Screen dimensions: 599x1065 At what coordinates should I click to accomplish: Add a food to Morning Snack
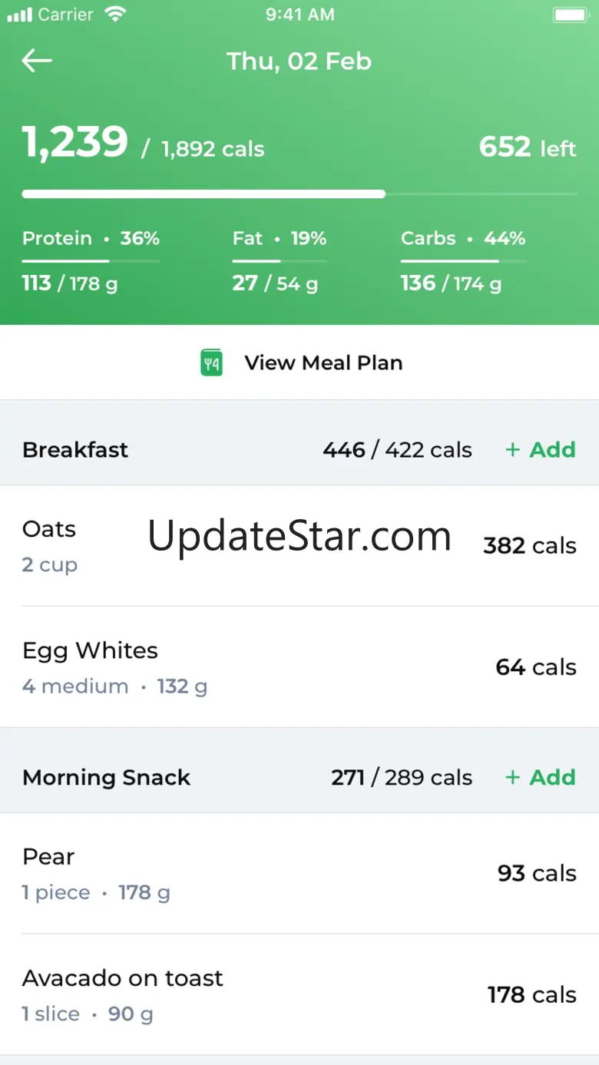pos(541,778)
